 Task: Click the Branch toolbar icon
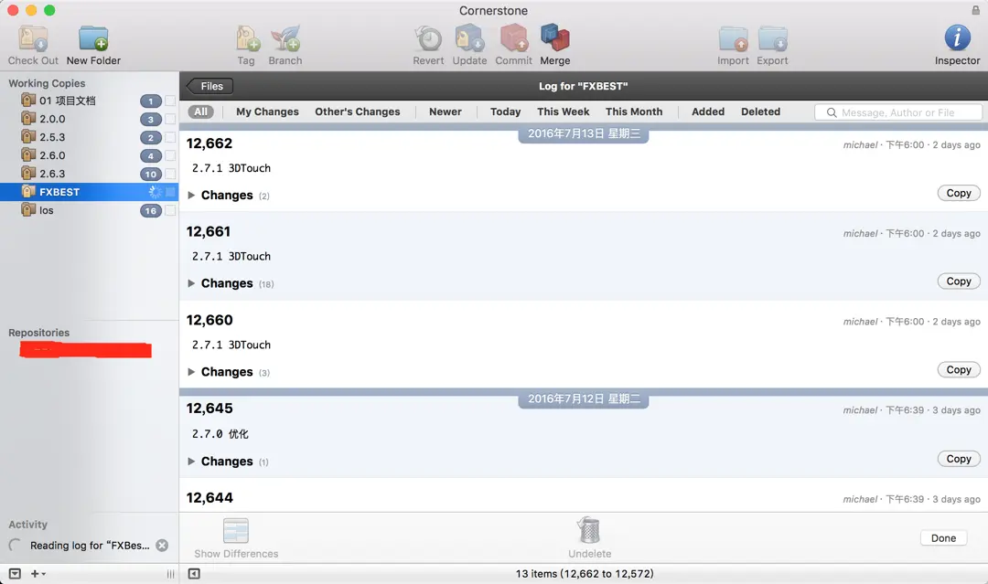(x=285, y=38)
